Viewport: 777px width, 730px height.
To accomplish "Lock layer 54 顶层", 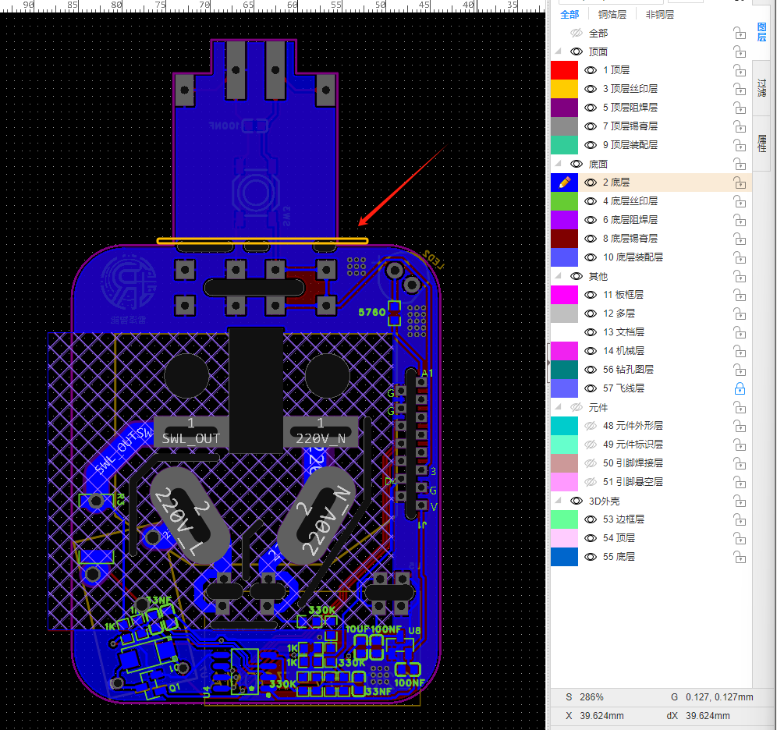I will pos(740,539).
